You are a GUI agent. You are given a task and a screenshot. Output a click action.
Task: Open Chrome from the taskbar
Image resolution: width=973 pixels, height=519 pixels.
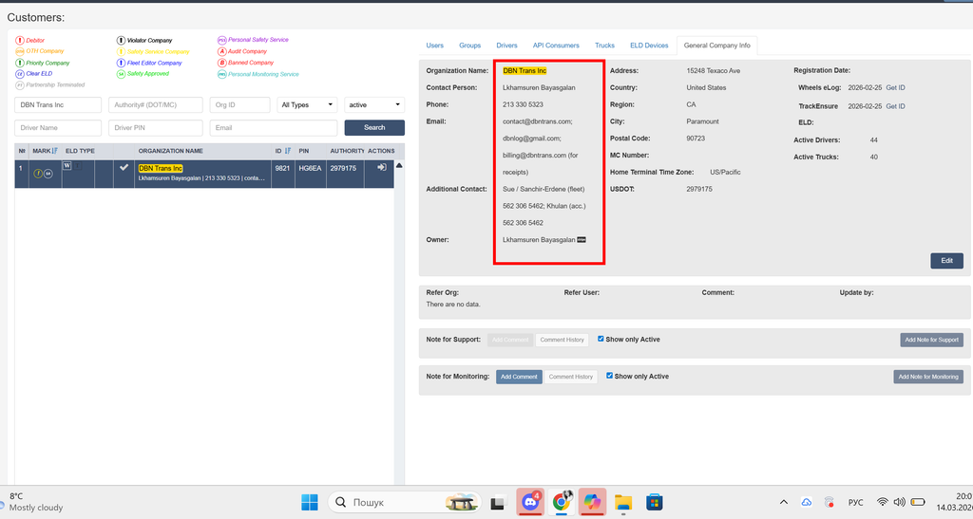[561, 502]
